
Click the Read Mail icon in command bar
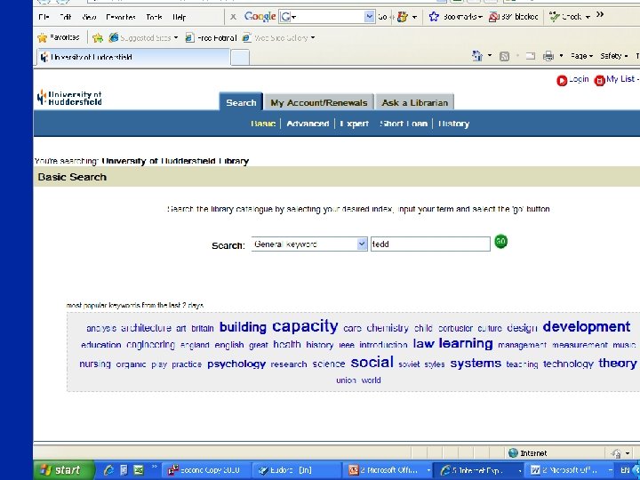coord(530,56)
